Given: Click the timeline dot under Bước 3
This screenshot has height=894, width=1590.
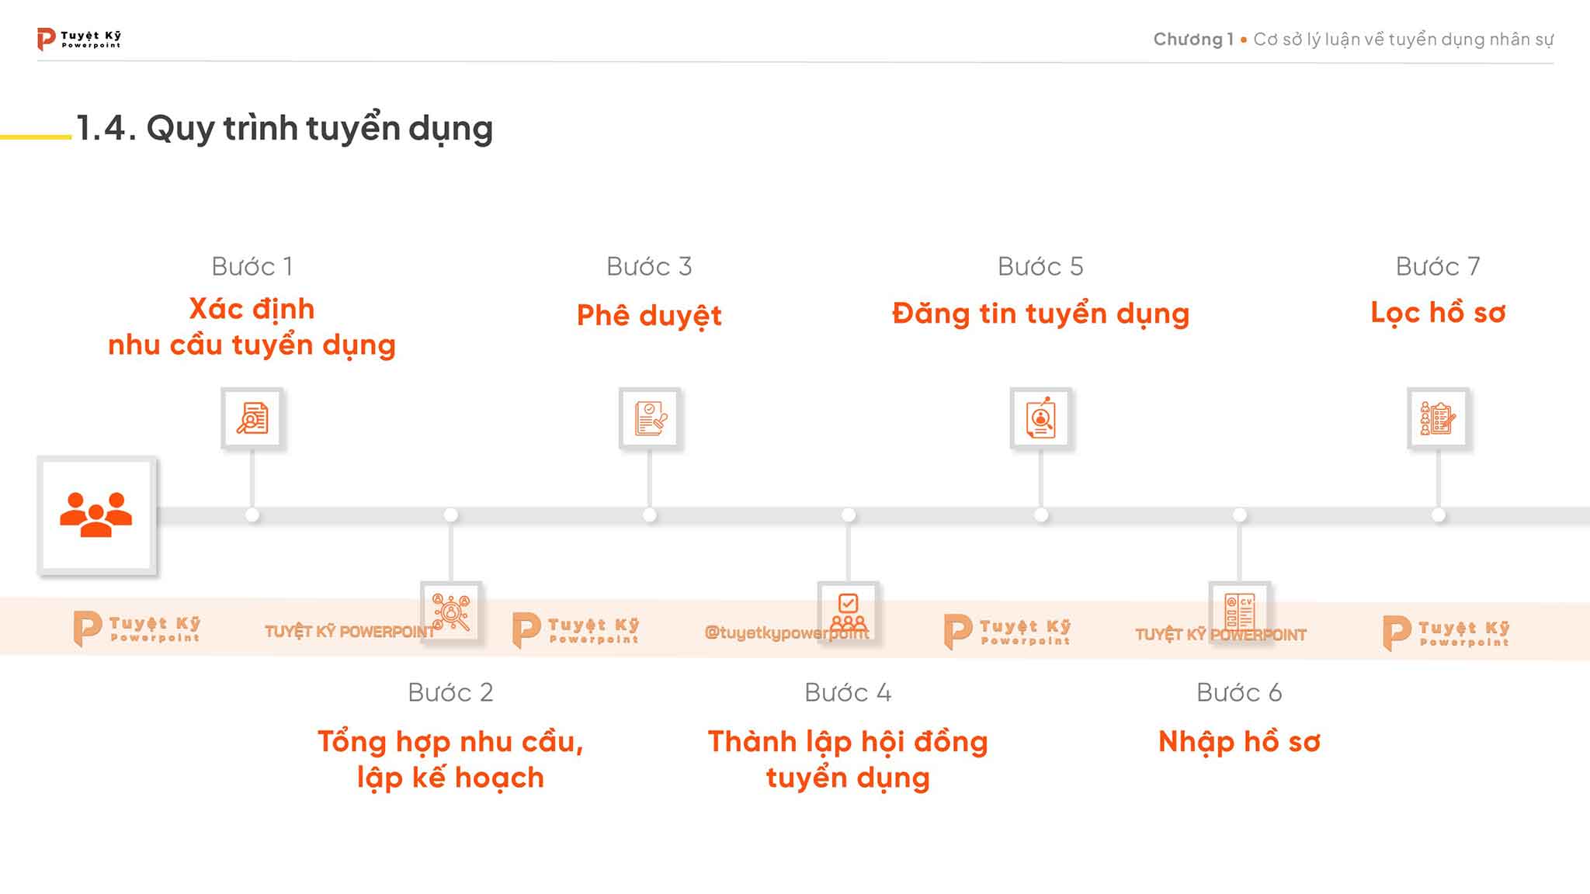Looking at the screenshot, I should tap(650, 515).
